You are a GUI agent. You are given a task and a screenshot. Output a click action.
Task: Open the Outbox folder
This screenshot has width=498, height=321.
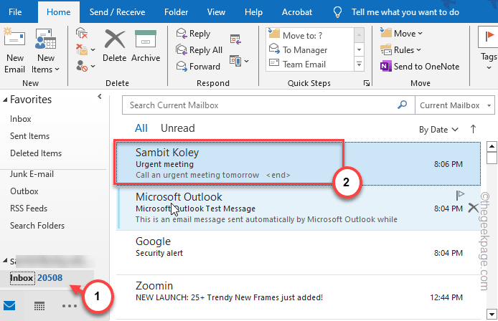[24, 191]
